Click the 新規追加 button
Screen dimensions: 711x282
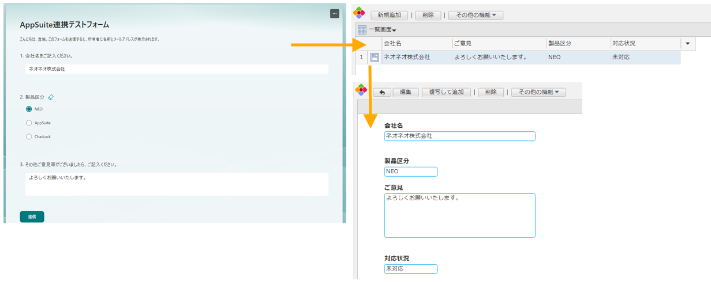point(389,16)
